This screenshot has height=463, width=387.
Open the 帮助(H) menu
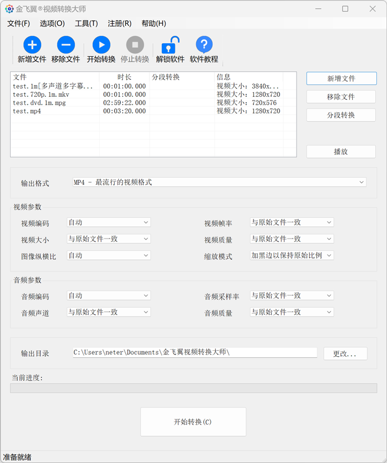tap(154, 24)
